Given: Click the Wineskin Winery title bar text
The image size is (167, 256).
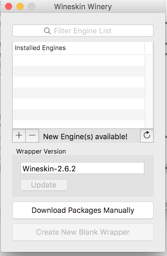Looking at the screenshot, I should tap(83, 7).
